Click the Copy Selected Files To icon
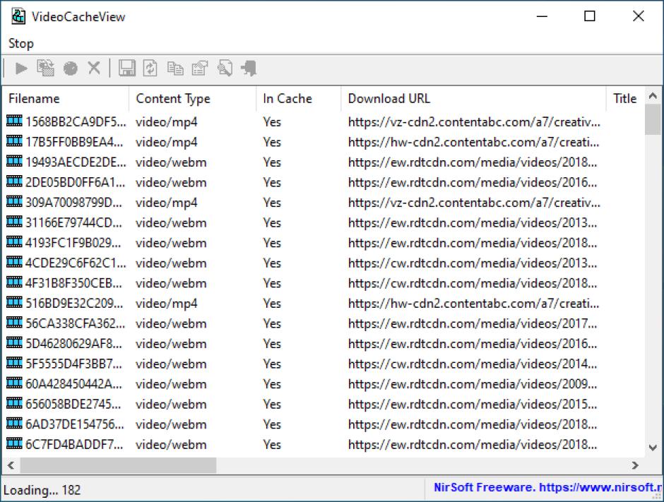The width and height of the screenshot is (664, 502). (x=45, y=68)
